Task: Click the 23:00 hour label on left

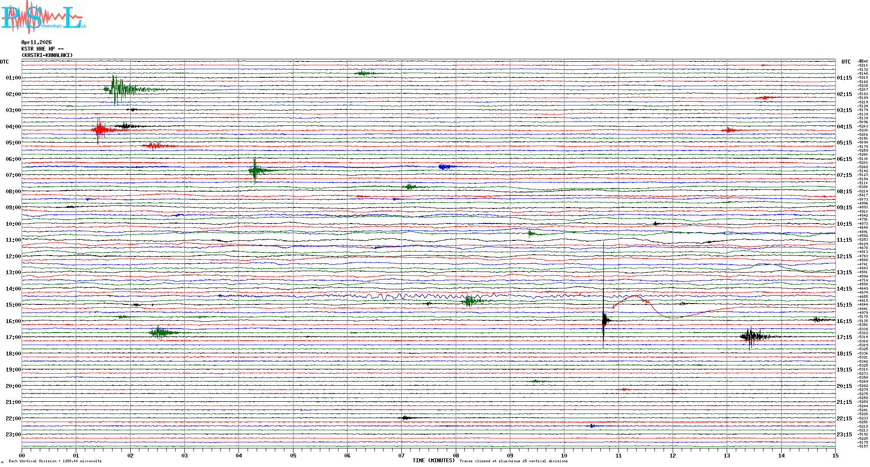Action: (13, 435)
